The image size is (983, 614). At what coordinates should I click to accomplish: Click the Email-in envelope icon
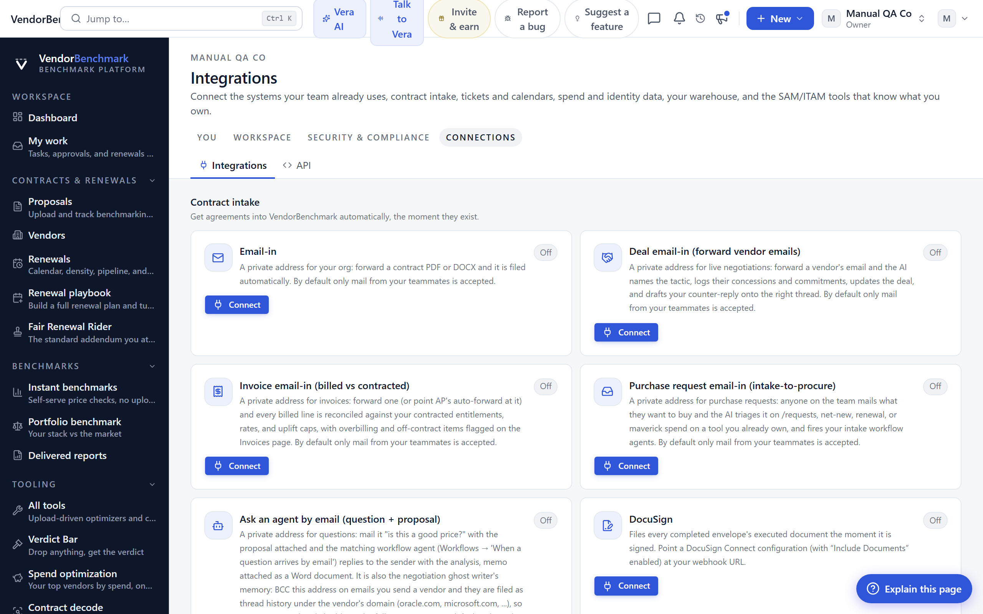coord(218,257)
